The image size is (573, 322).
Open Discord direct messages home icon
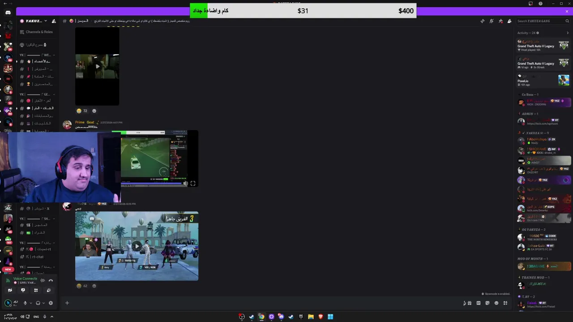pos(8,13)
